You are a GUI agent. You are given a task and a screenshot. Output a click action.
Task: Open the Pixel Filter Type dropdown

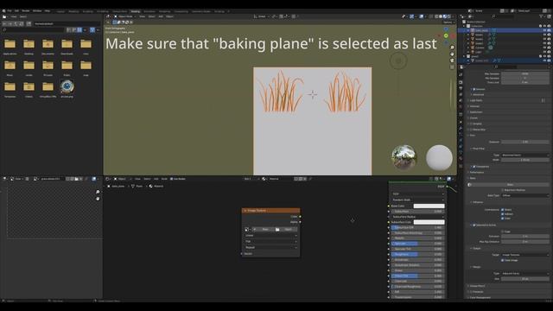click(525, 155)
